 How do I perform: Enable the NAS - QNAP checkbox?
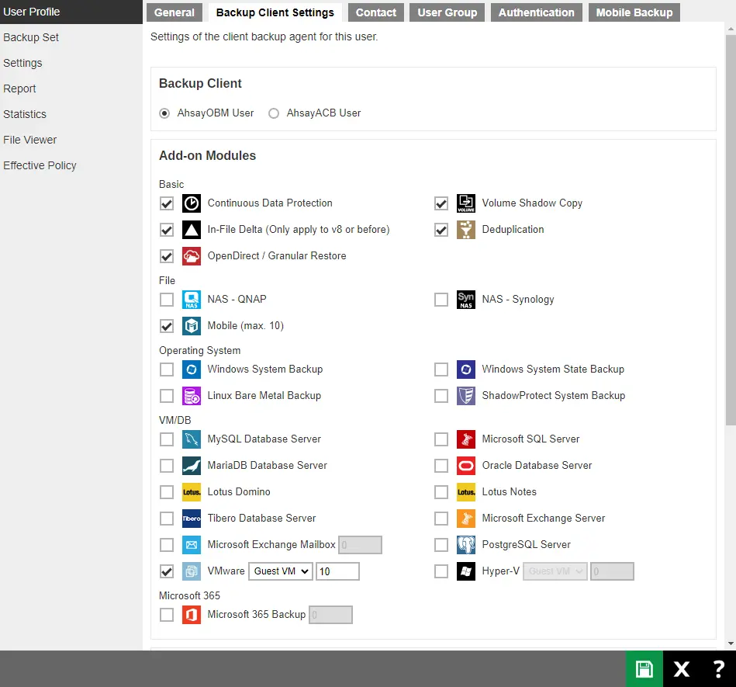point(167,300)
